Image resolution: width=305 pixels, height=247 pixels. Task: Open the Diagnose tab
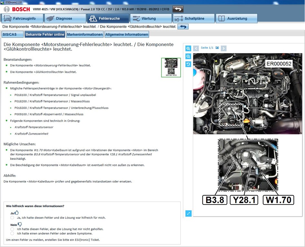pyautogui.click(x=65, y=18)
